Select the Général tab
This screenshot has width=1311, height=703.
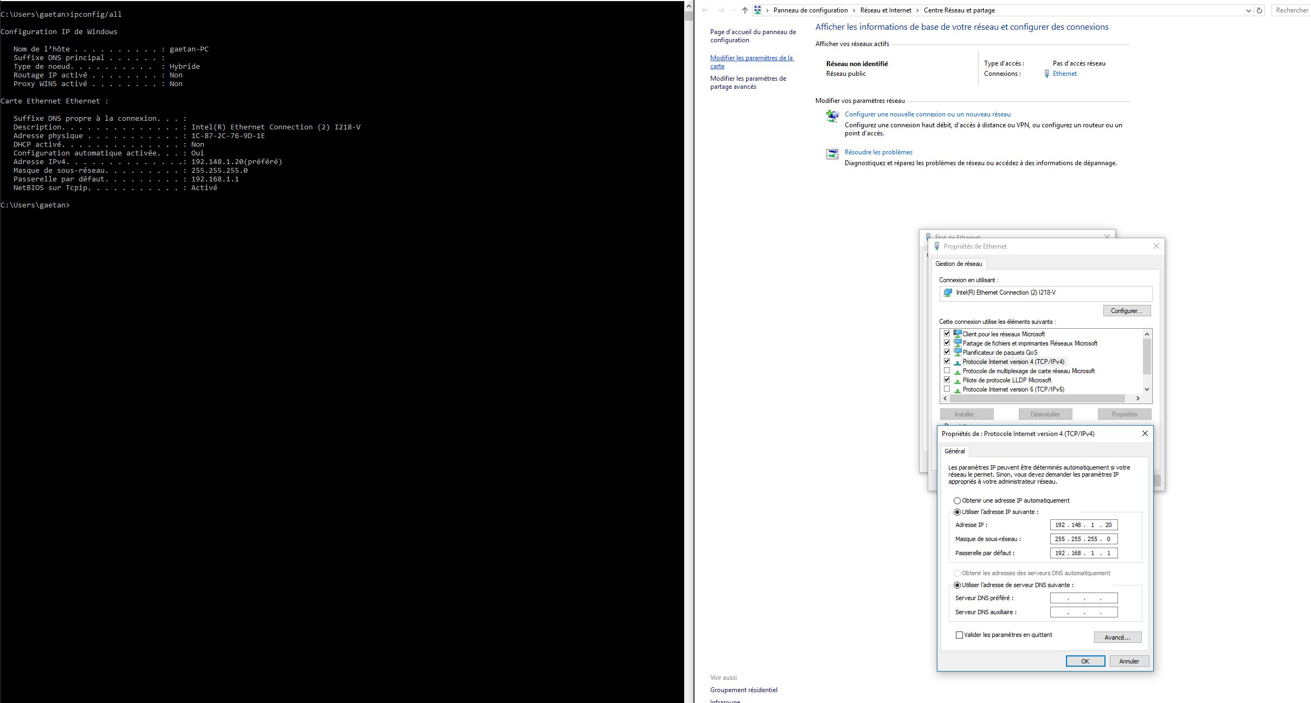(954, 451)
